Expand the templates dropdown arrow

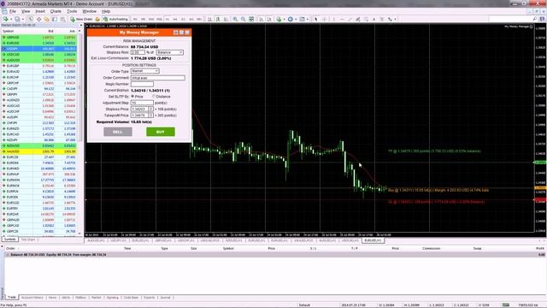[308, 19]
